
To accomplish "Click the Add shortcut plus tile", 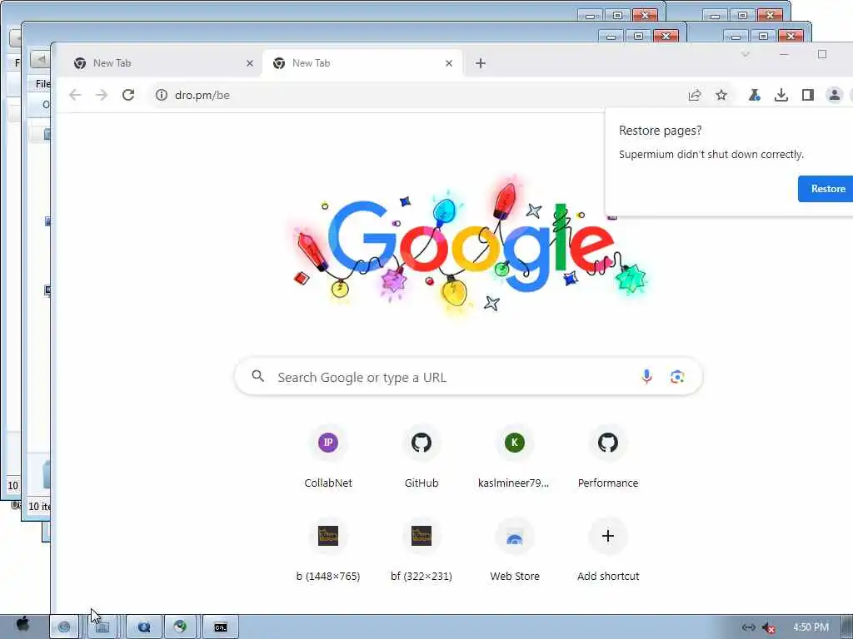I will [x=608, y=549].
